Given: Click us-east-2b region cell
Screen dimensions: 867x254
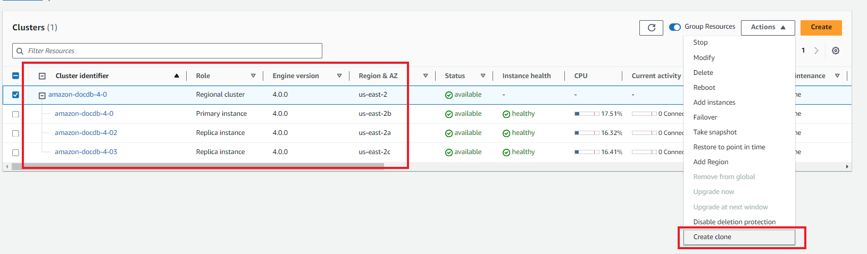Looking at the screenshot, I should (x=375, y=114).
